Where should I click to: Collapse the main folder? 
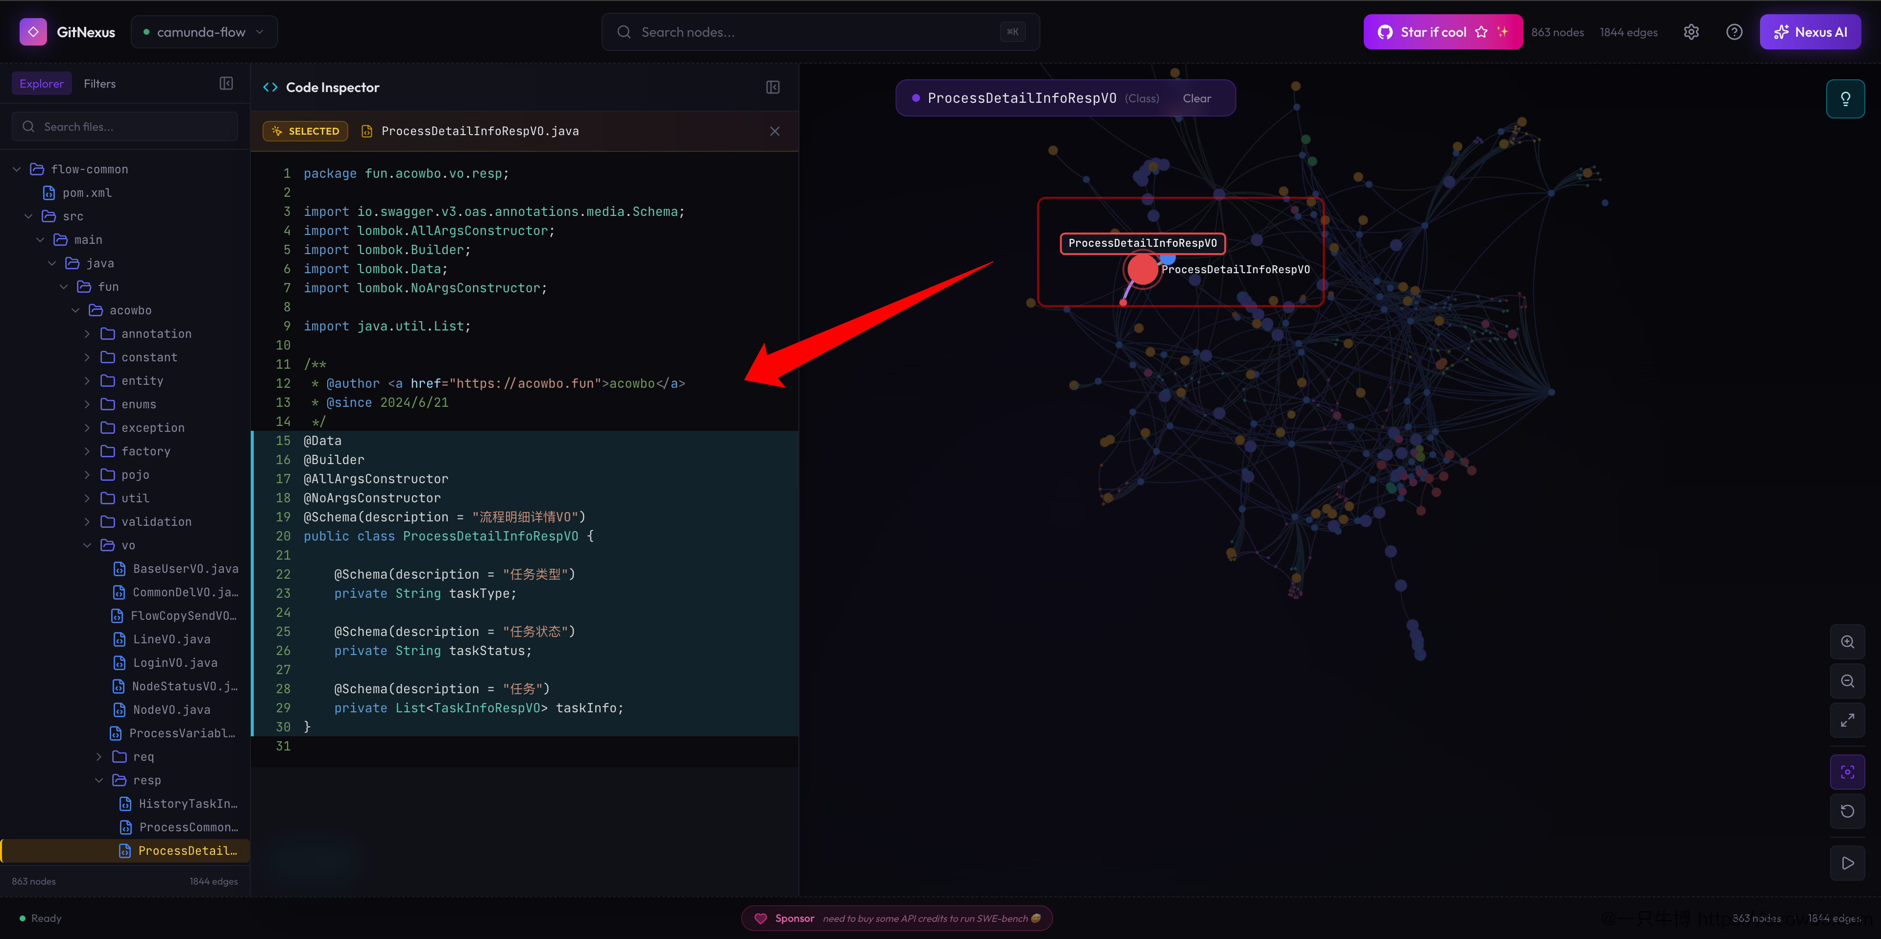coord(40,240)
